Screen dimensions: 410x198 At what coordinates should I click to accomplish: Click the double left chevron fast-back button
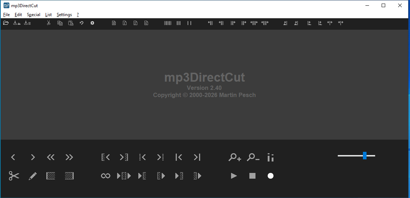(x=51, y=157)
